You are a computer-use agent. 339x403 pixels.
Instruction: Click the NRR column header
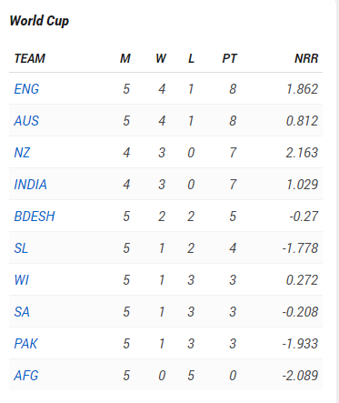coord(306,58)
